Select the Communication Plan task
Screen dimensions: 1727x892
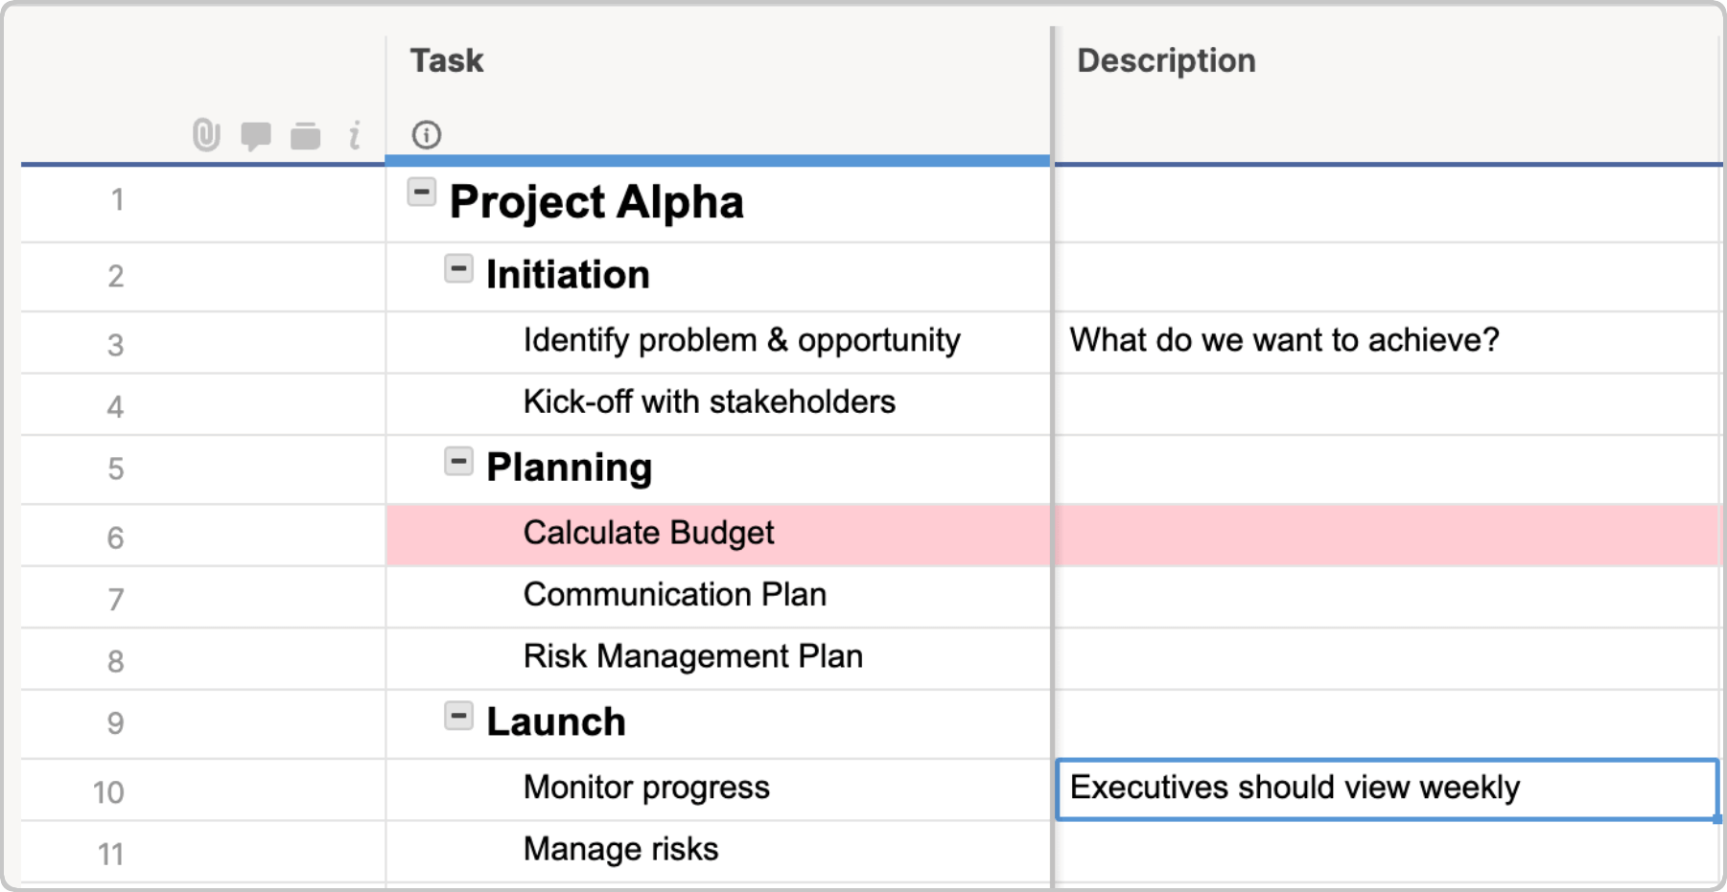[673, 595]
